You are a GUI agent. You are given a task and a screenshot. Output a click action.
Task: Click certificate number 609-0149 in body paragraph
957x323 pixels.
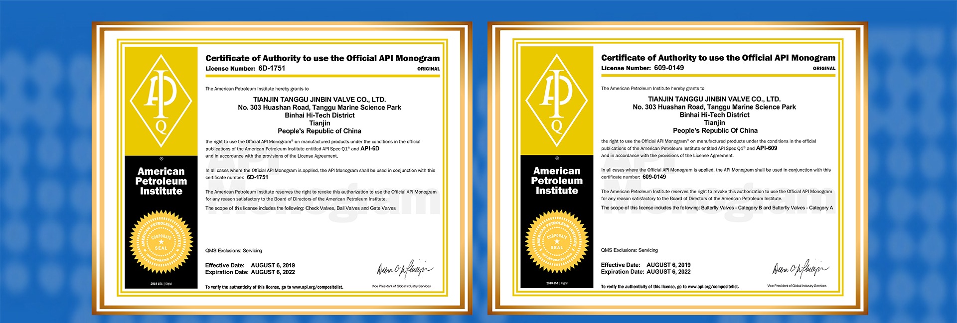click(654, 177)
